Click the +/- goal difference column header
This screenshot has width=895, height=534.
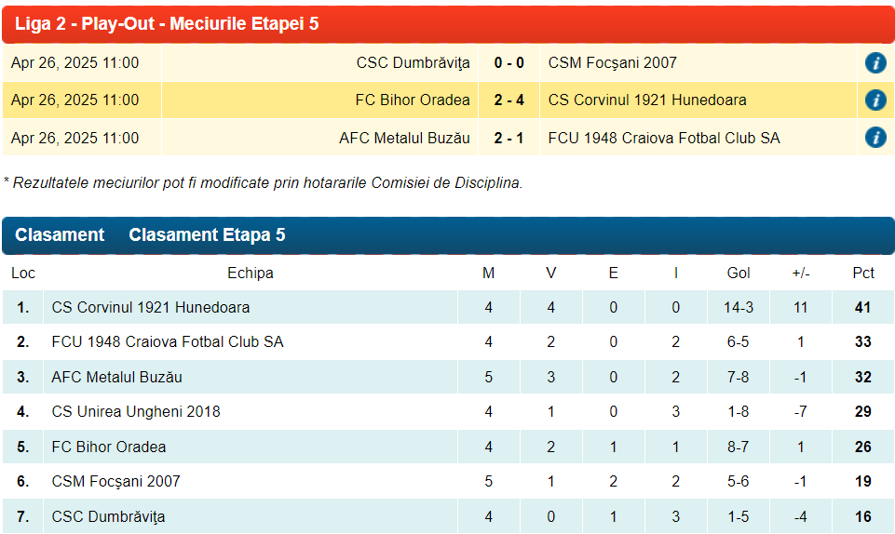coord(801,274)
